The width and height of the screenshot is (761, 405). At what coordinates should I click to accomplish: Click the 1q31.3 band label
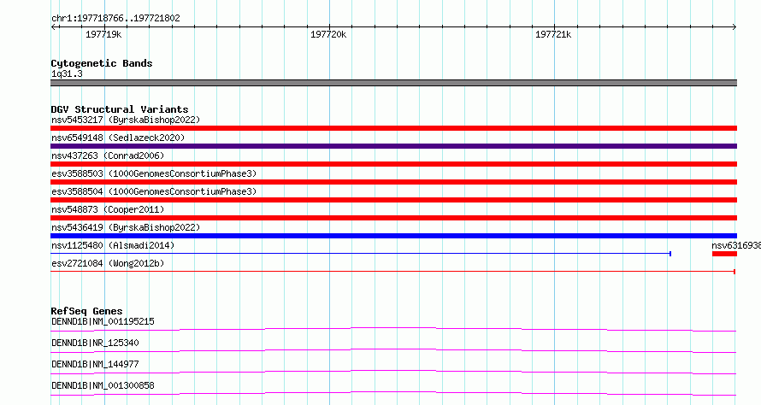point(67,73)
